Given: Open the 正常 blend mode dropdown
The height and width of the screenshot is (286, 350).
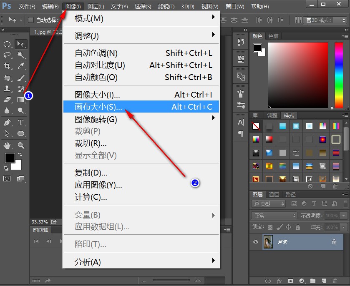Looking at the screenshot, I should tap(274, 216).
